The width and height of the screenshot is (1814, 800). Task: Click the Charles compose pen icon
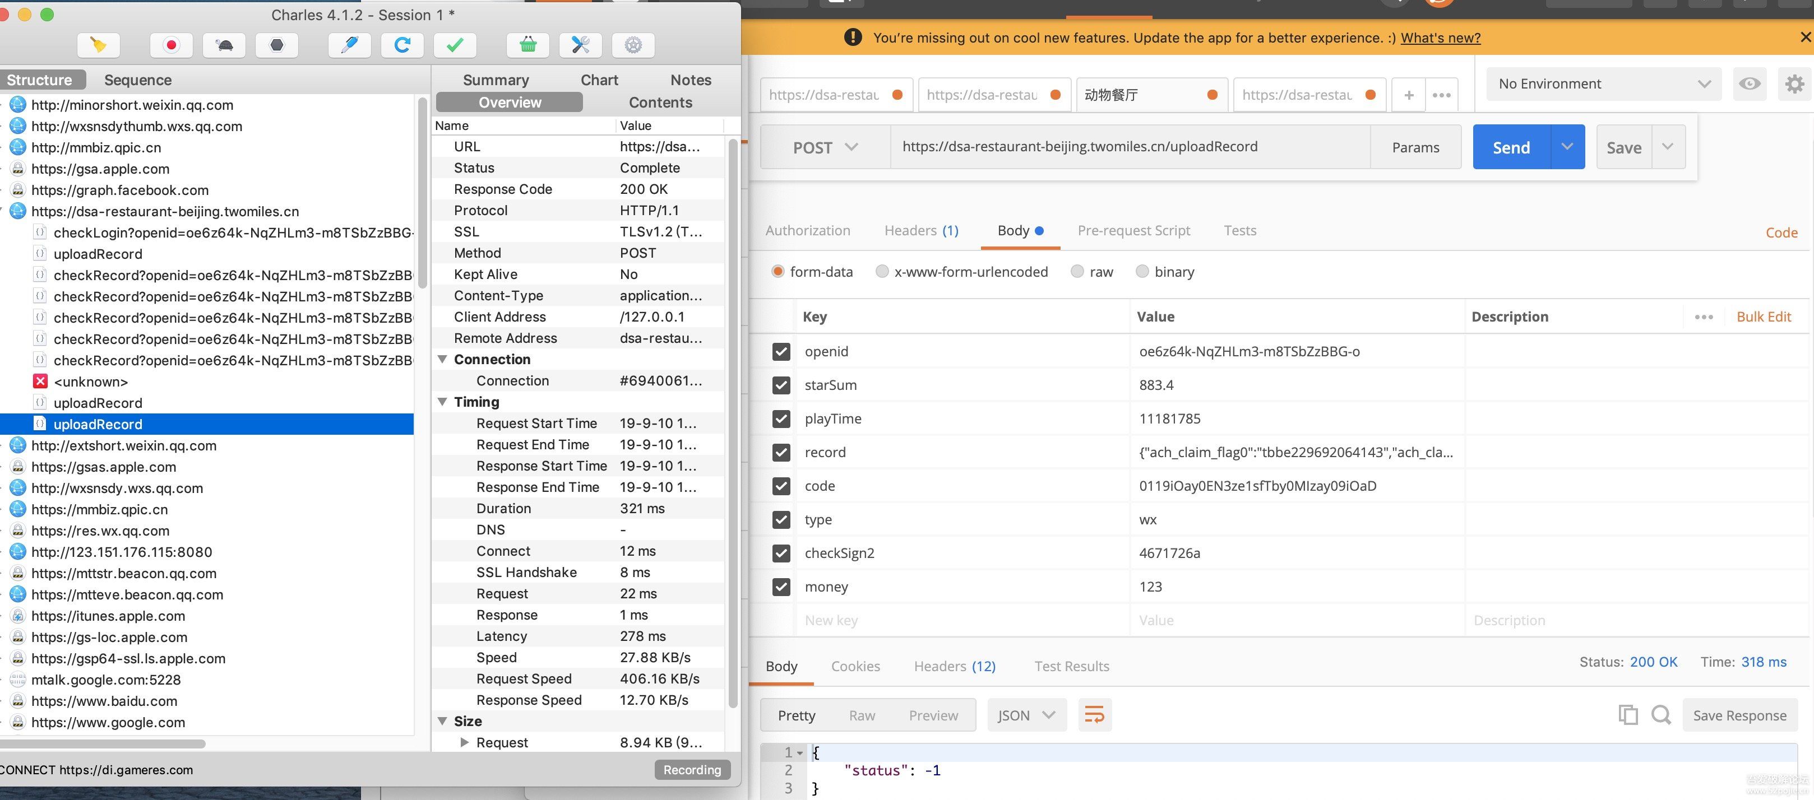click(349, 46)
